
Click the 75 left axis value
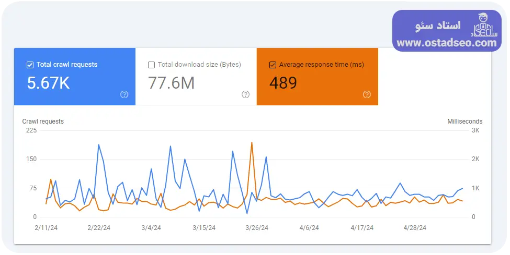[x=33, y=188]
